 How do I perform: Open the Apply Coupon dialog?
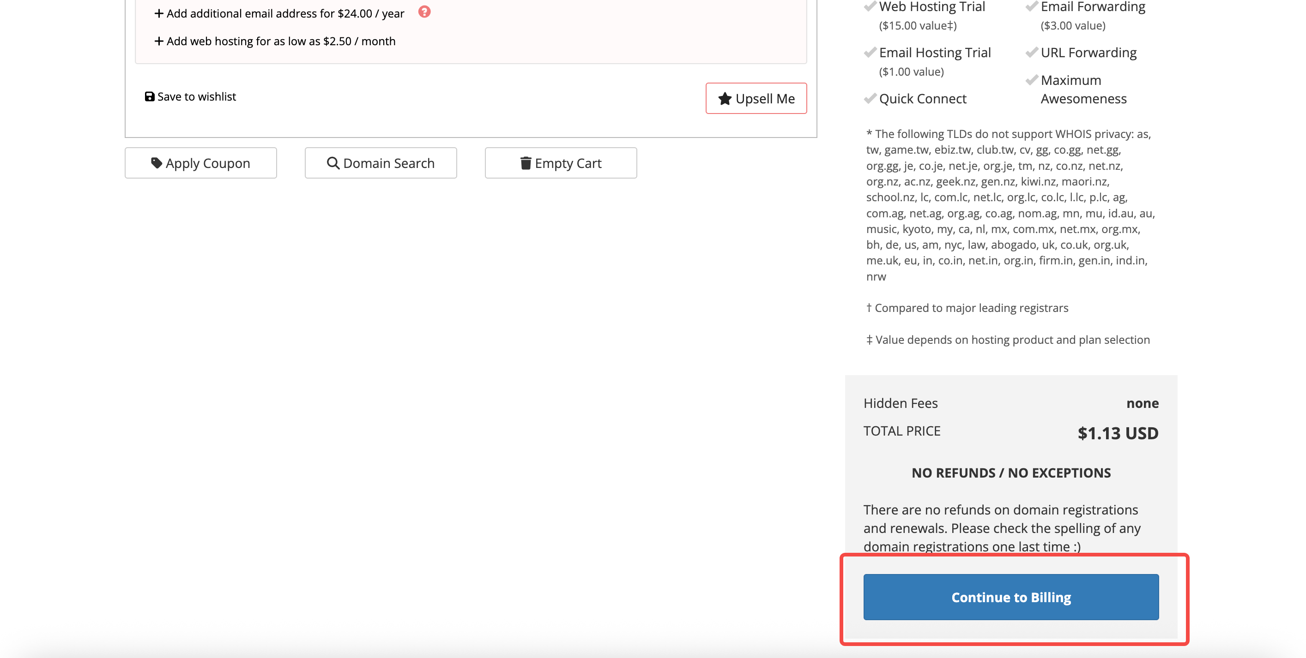coord(201,162)
